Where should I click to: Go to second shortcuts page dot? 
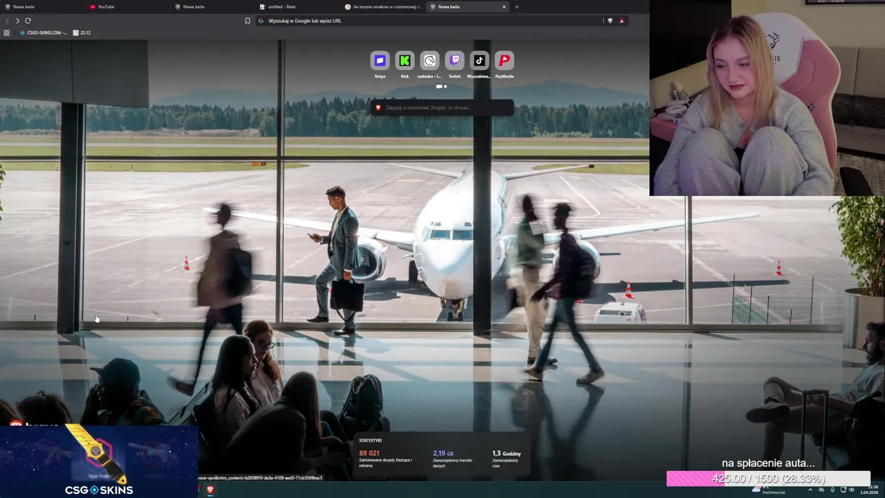click(x=445, y=86)
